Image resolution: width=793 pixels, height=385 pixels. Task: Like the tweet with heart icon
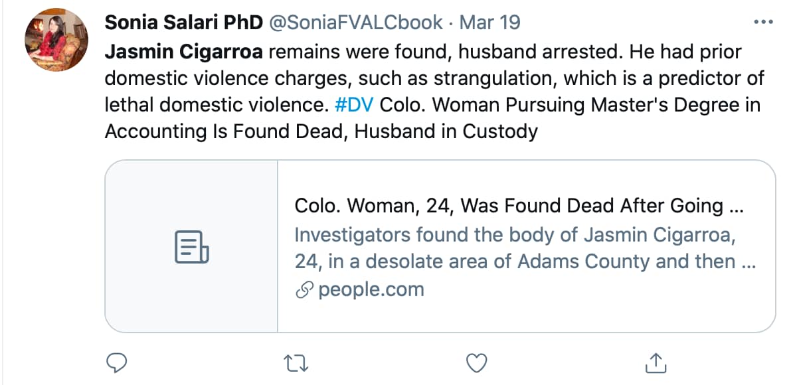coord(476,362)
